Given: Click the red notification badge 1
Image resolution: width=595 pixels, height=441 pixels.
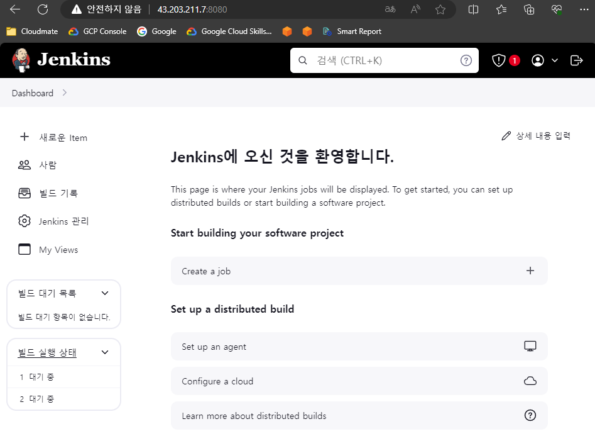Looking at the screenshot, I should (x=515, y=60).
